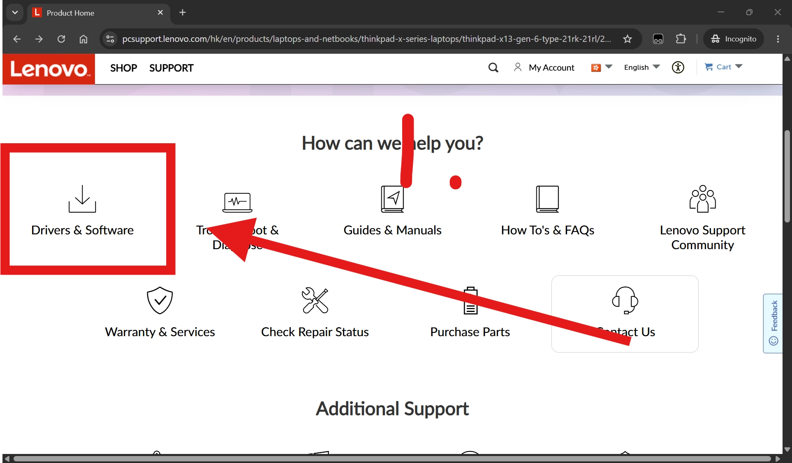
Task: Open the browser home page
Action: click(x=83, y=39)
